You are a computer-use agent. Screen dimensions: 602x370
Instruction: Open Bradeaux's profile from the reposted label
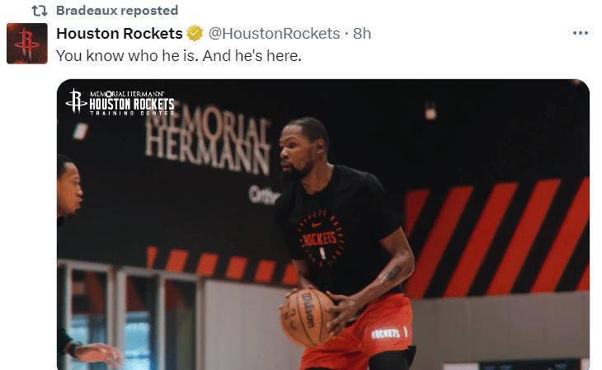[x=87, y=11]
